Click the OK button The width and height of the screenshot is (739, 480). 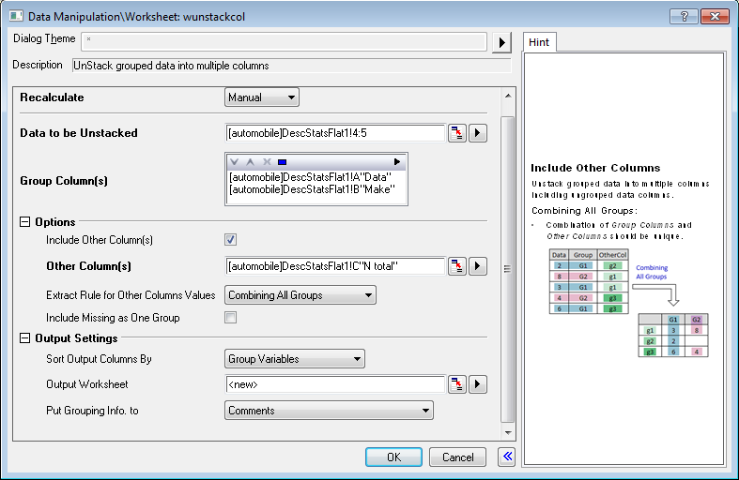[393, 457]
